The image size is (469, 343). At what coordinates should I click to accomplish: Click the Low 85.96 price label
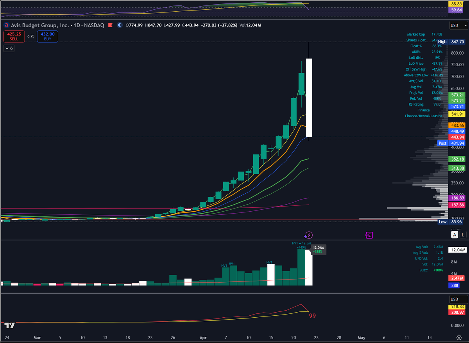pos(451,222)
